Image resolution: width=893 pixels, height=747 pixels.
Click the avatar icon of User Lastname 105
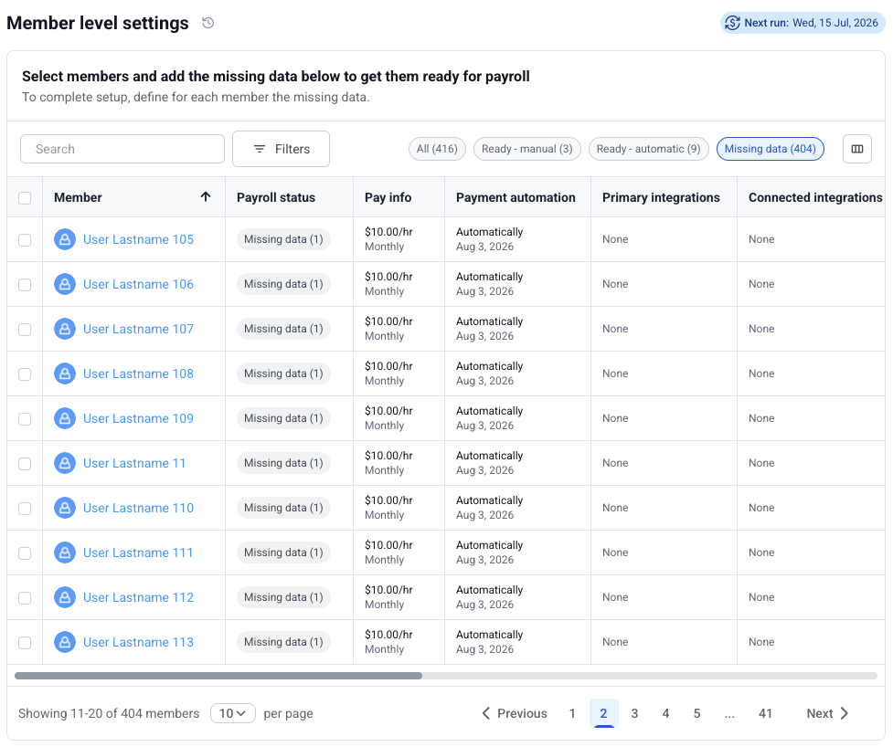[65, 239]
